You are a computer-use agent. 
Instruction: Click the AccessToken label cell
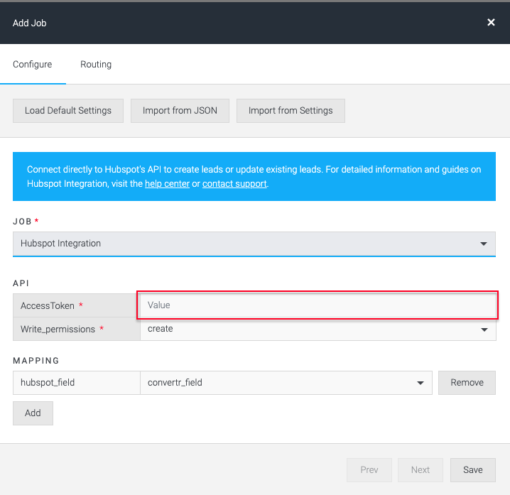tap(77, 305)
